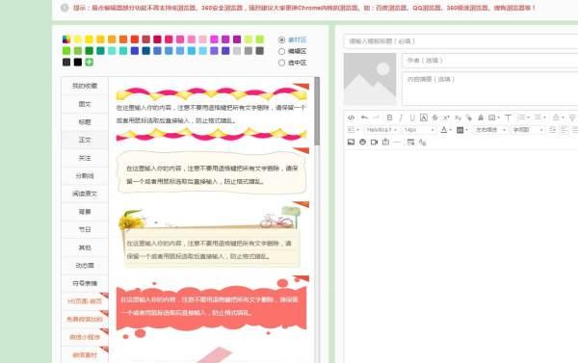
Task: Click the search and replace icon
Action: tap(423, 143)
